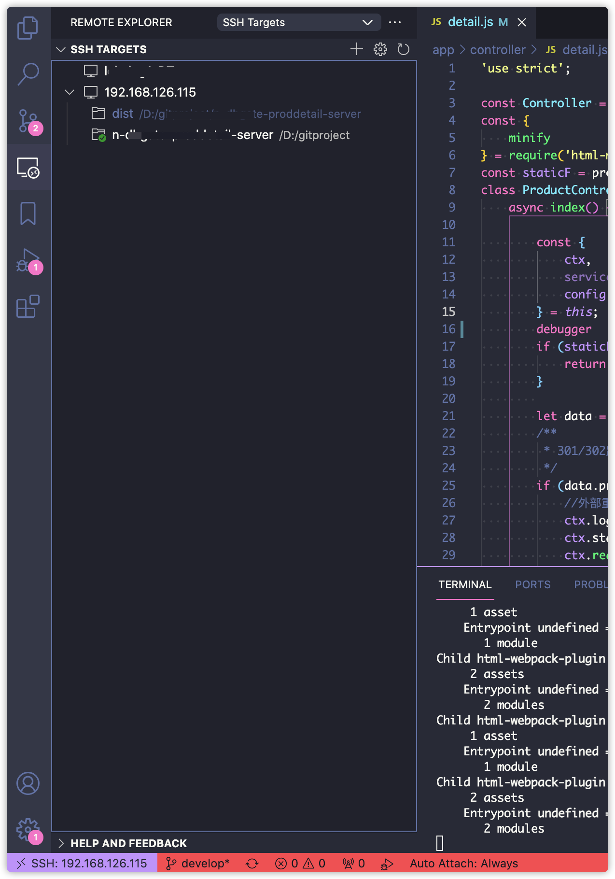This screenshot has height=879, width=615.
Task: Open SSH configuration file gear
Action: click(380, 49)
